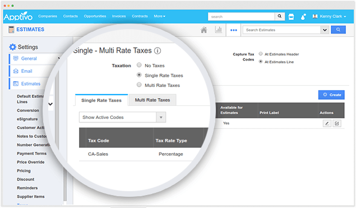Screen dimensions: 356x208
Task: Click the Create button
Action: click(x=331, y=95)
